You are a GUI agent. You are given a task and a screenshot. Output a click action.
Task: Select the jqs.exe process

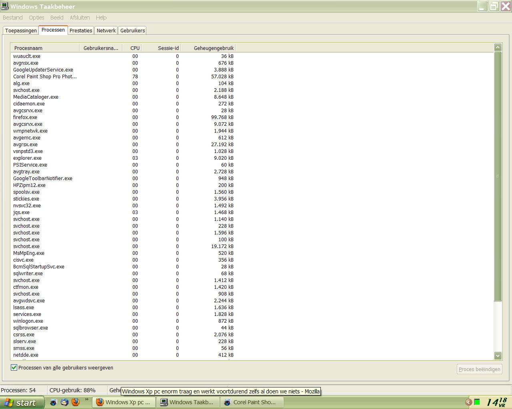coord(123,212)
